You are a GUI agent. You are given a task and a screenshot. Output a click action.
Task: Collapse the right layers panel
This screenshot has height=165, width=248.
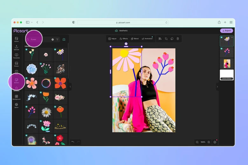tap(217, 86)
